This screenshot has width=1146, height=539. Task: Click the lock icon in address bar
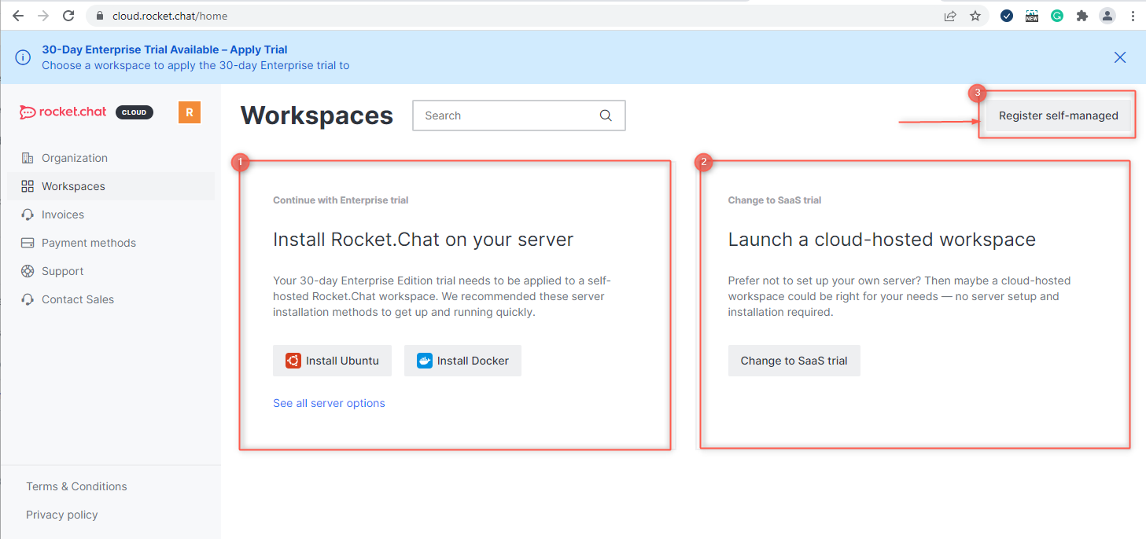(x=99, y=16)
